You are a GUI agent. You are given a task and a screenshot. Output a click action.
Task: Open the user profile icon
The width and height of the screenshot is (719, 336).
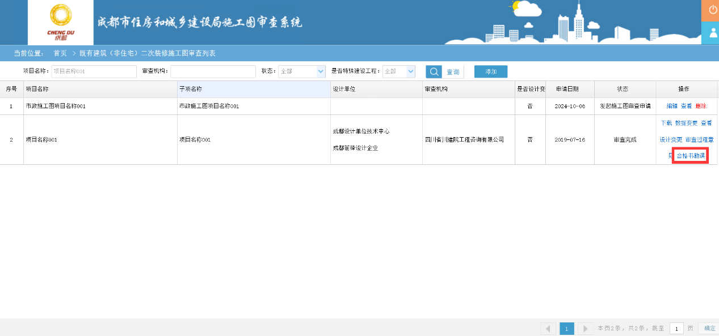click(x=710, y=33)
